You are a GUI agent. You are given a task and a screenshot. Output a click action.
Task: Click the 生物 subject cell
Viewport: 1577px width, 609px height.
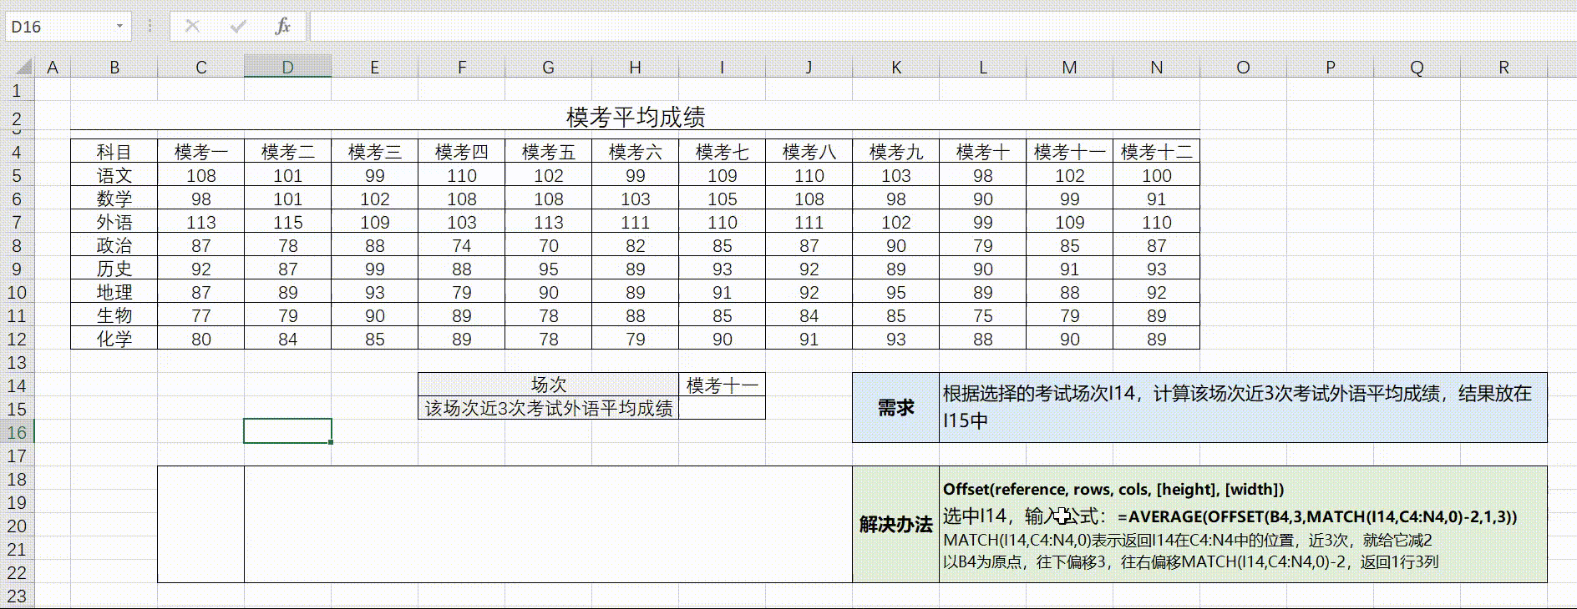[x=114, y=315]
